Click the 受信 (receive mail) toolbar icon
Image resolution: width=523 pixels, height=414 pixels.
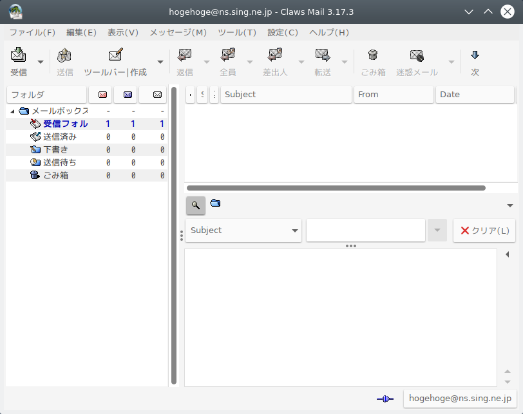coord(18,55)
